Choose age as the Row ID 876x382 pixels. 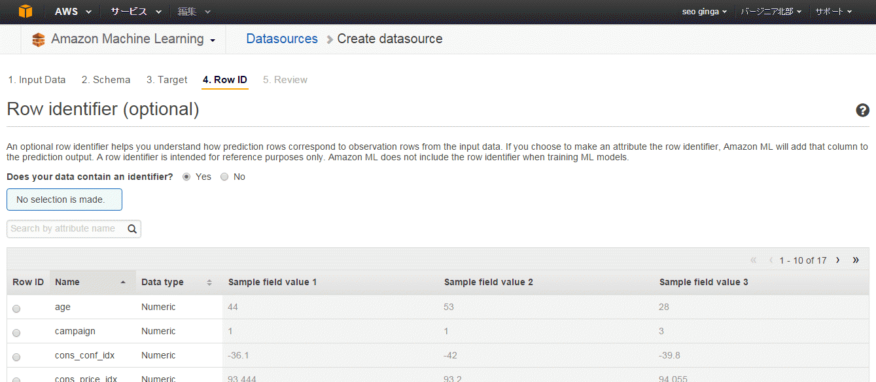[x=16, y=308]
